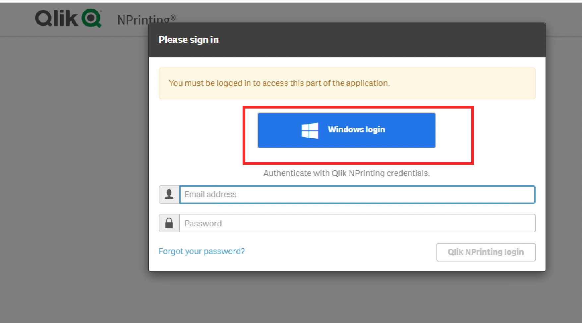Viewport: 582px width, 323px height.
Task: Click the dimmed backdrop left of the dialog
Action: (73, 165)
